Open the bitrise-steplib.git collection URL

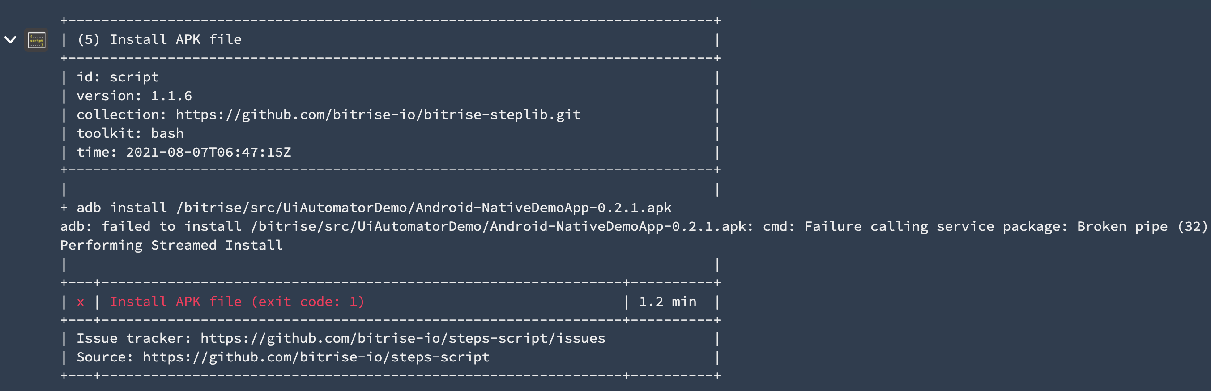pos(378,115)
